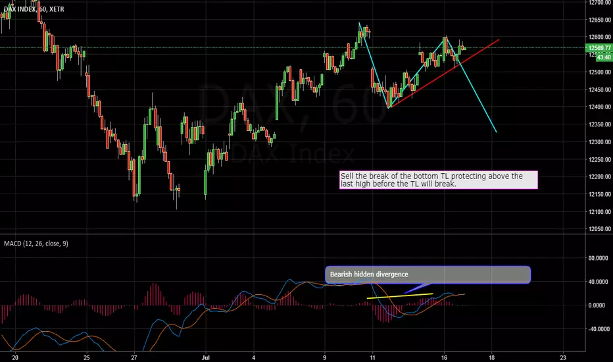
Task: Click the 12350.00 price axis label
Action: [600, 124]
